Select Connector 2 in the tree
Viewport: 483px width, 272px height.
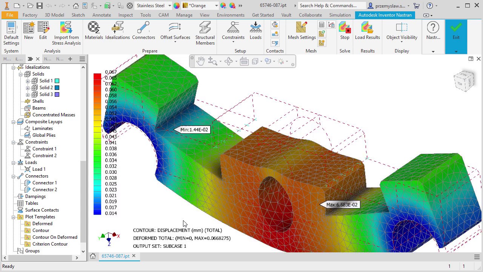coord(45,190)
